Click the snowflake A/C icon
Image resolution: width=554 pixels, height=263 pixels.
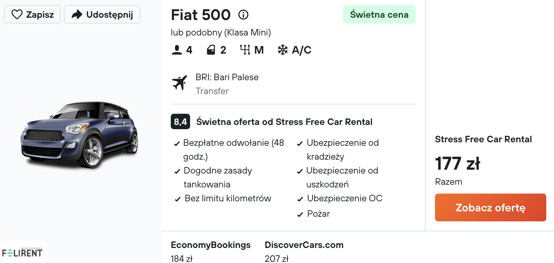tap(283, 50)
